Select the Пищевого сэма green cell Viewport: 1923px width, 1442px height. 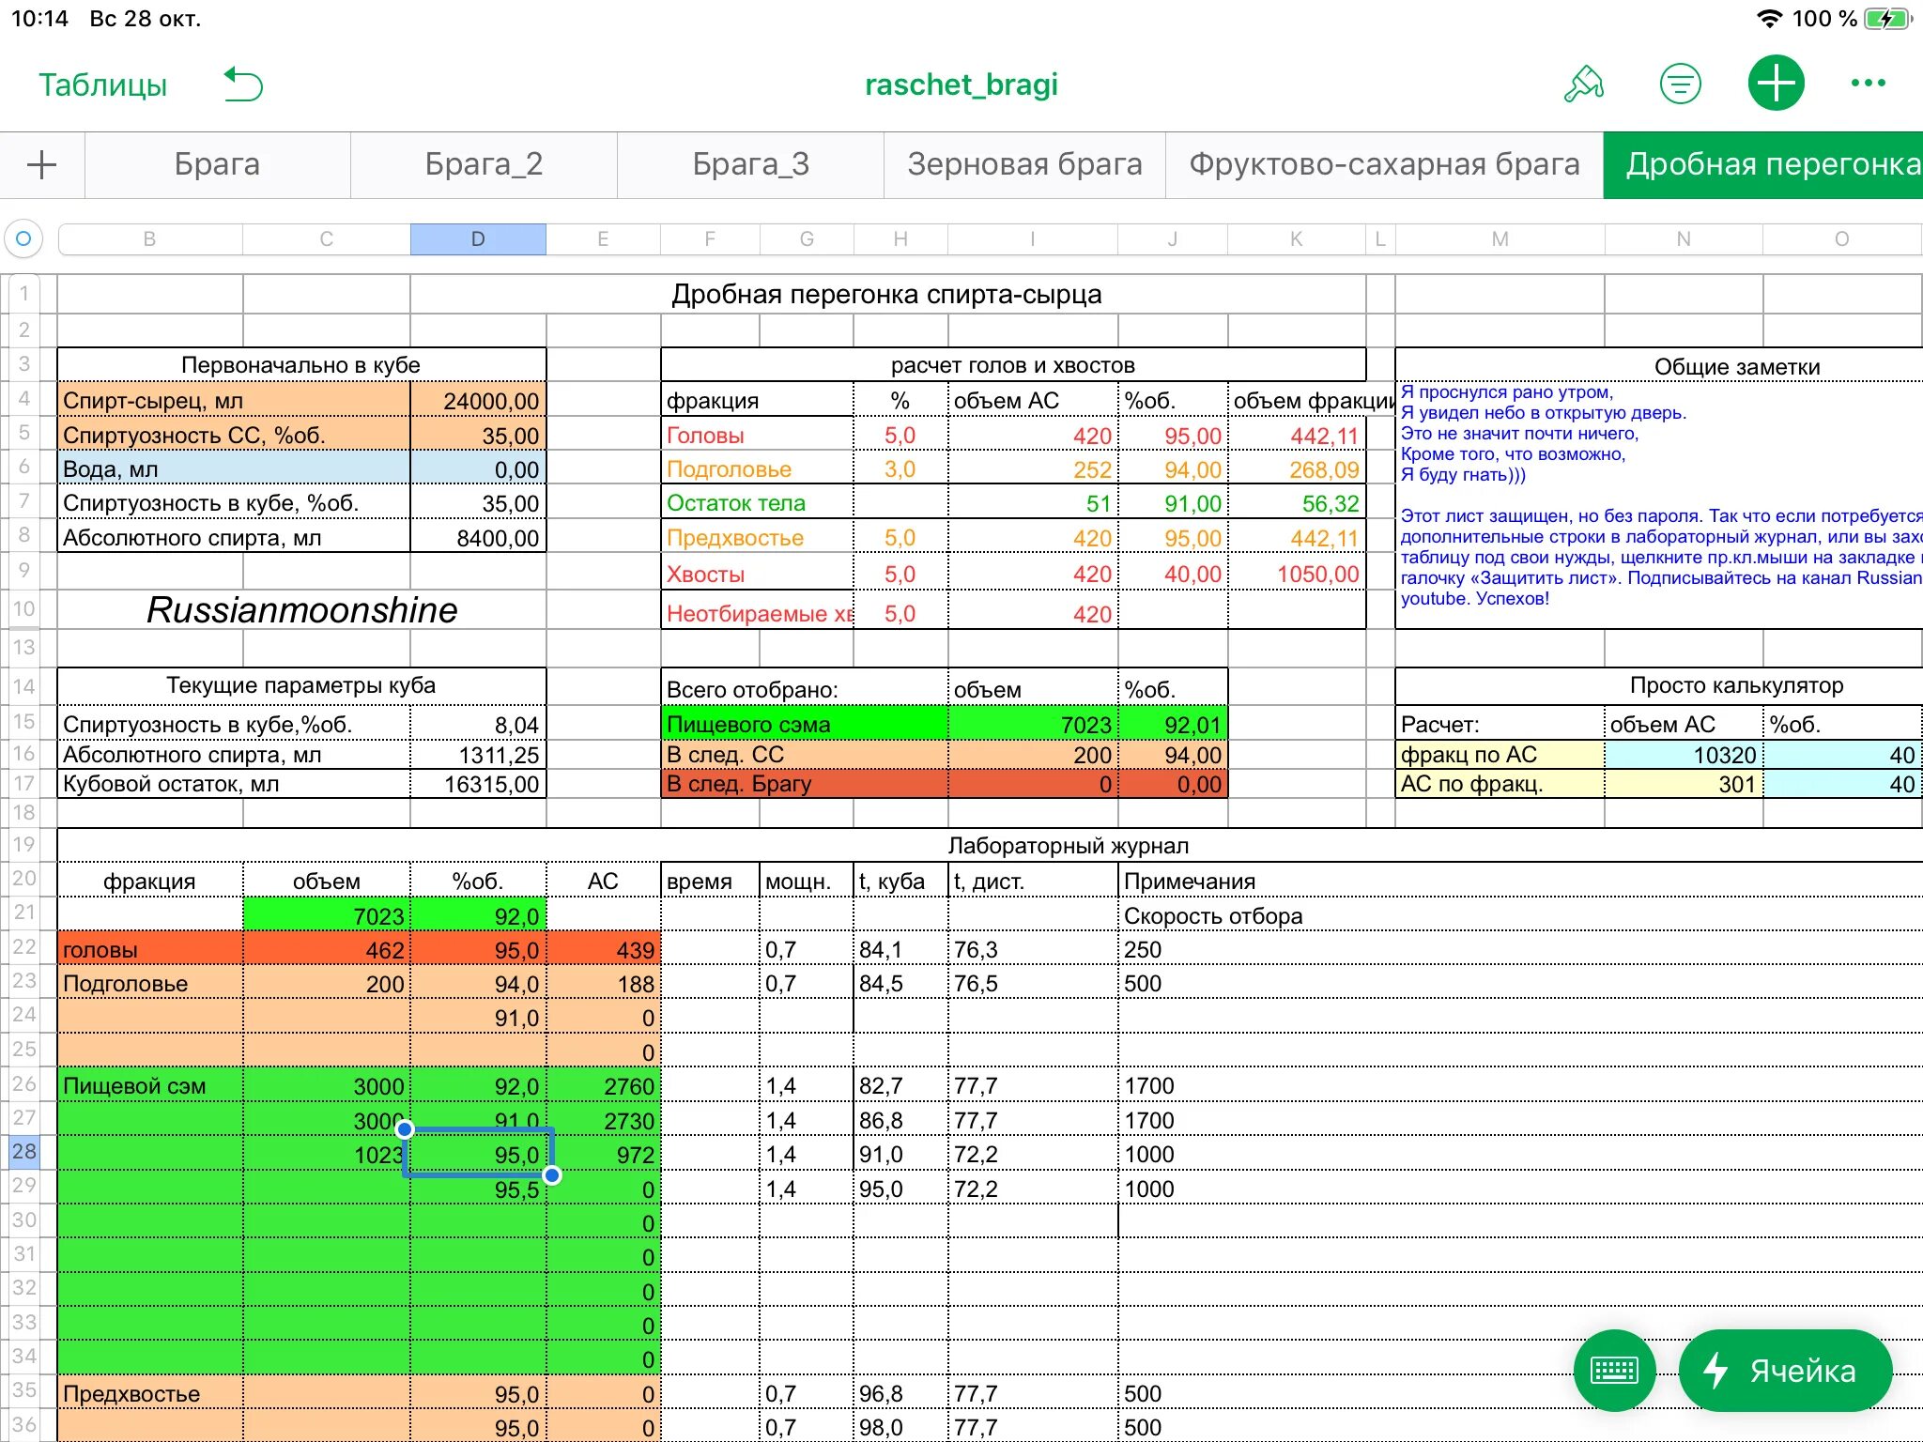point(804,724)
